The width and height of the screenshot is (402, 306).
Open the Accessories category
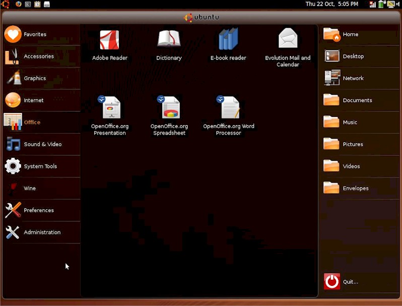[42, 56]
